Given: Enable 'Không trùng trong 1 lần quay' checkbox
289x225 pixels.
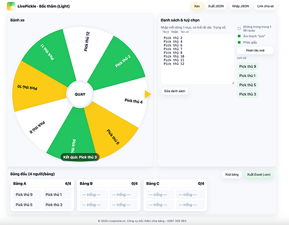Looking at the screenshot, I should pyautogui.click(x=239, y=28).
